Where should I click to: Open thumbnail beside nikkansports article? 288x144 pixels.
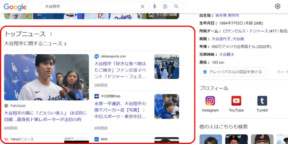(166, 67)
